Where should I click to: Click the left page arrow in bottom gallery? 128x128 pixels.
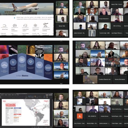(x=74, y=110)
